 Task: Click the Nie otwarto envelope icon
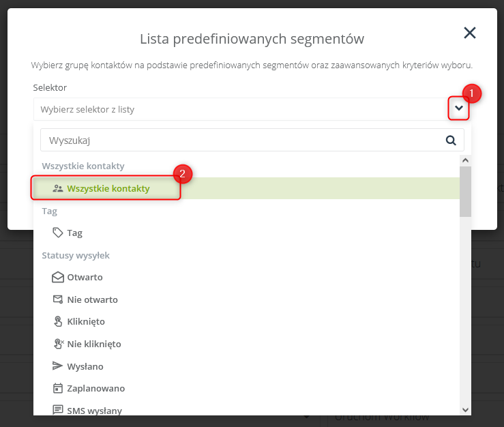57,299
